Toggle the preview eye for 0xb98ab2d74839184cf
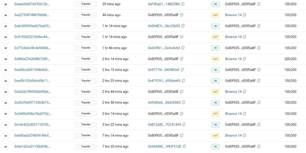Screen dimensions: 306x153 coord(6,135)
